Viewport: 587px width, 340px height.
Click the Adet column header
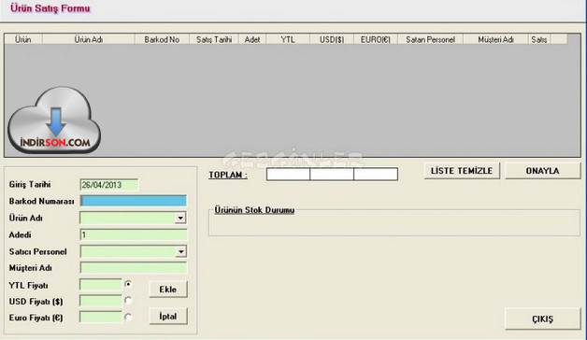252,39
